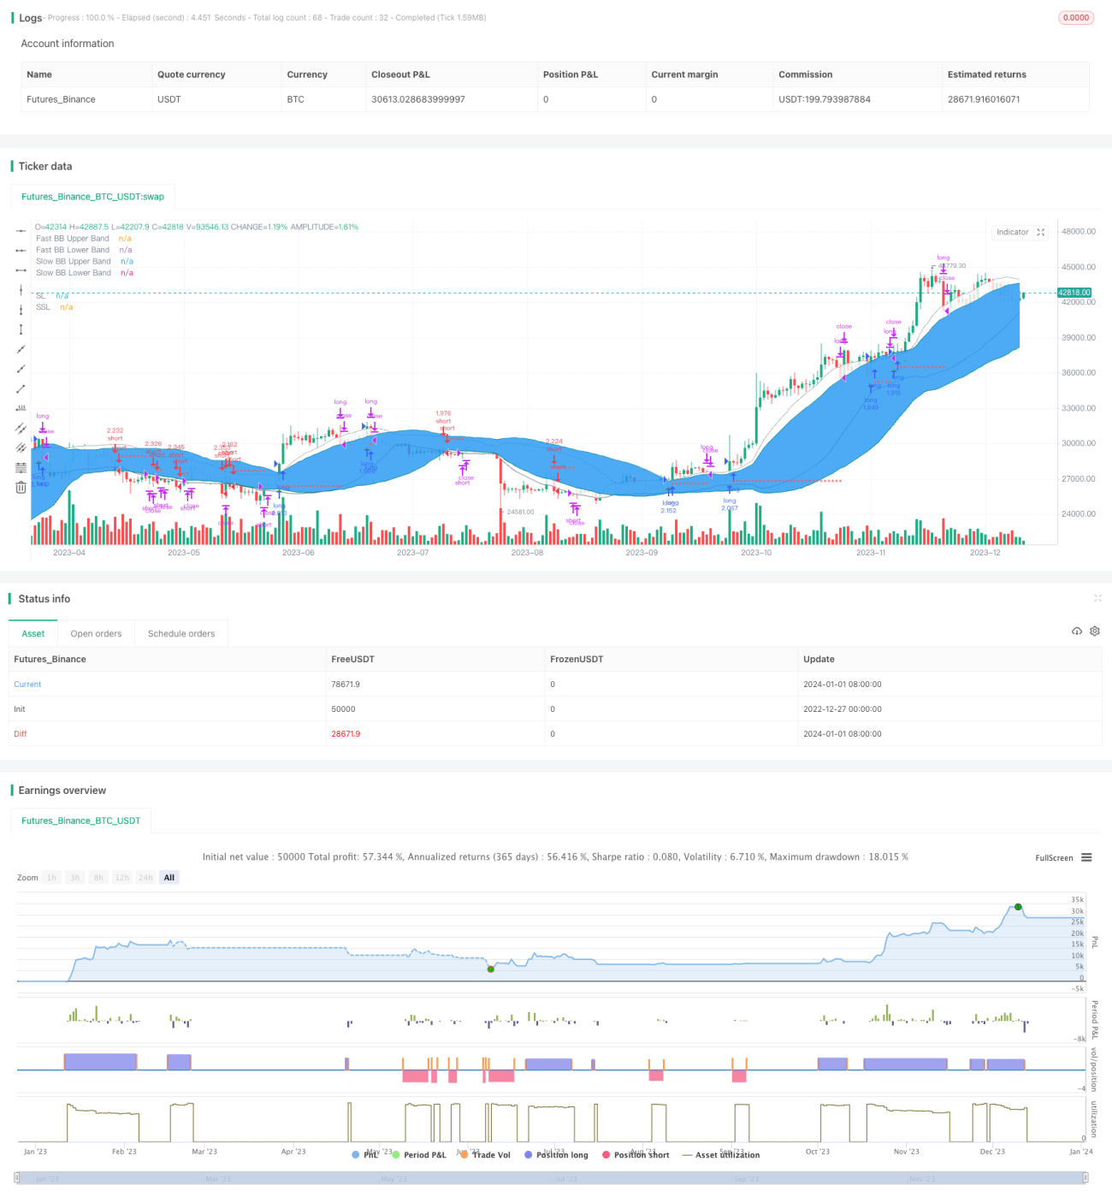1112x1203 pixels.
Task: Open the Indicator dropdown on the chart
Action: (1020, 232)
